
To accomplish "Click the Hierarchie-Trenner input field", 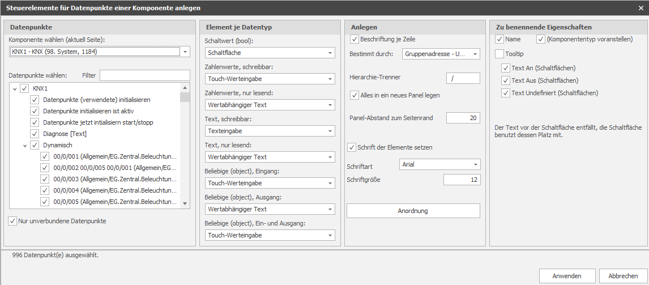I will pos(463,78).
